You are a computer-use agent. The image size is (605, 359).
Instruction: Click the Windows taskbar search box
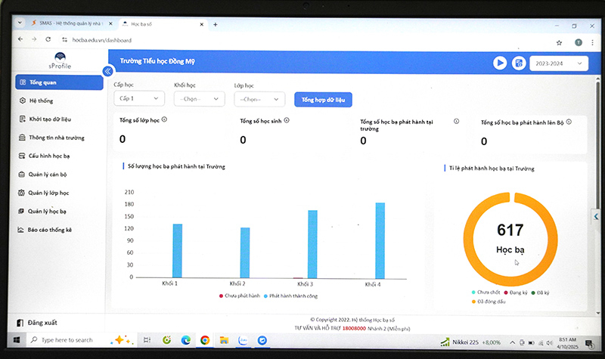pyautogui.click(x=67, y=340)
